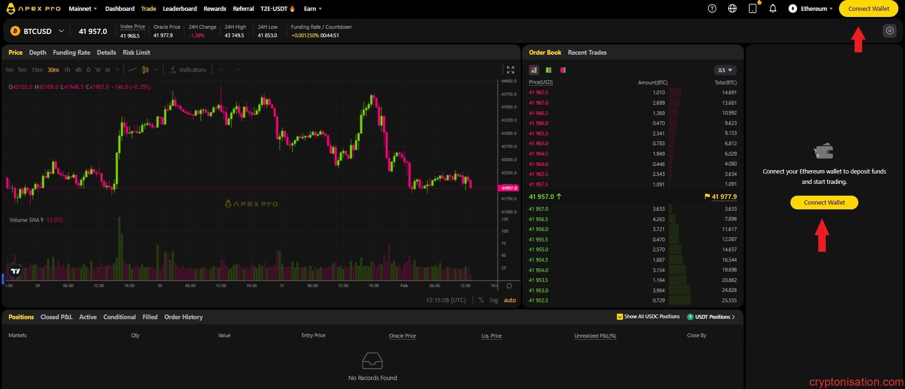Show only buy orders in order book
The image size is (905, 389).
pos(548,70)
